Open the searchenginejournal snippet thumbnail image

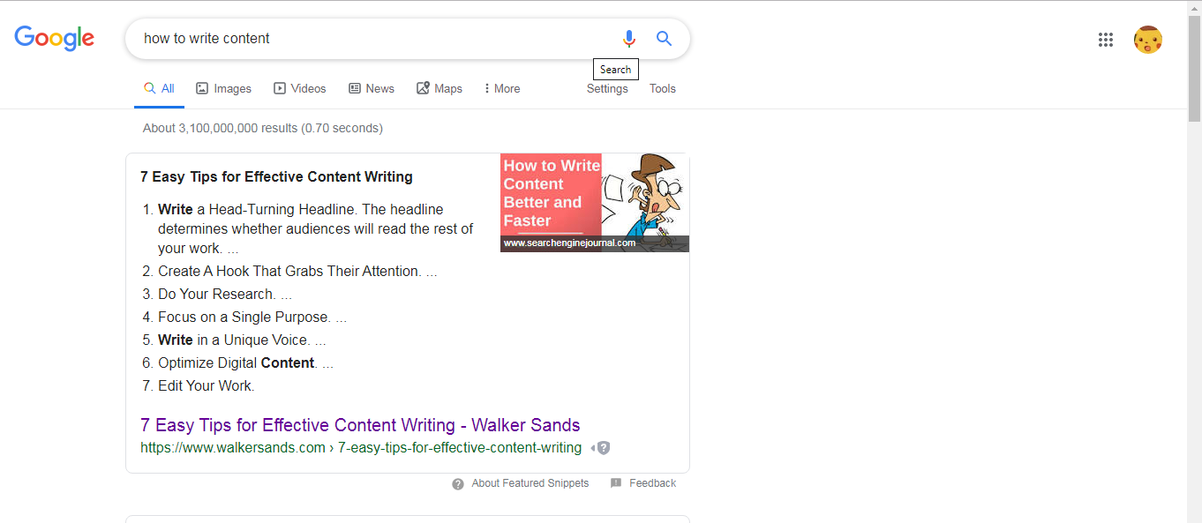595,203
